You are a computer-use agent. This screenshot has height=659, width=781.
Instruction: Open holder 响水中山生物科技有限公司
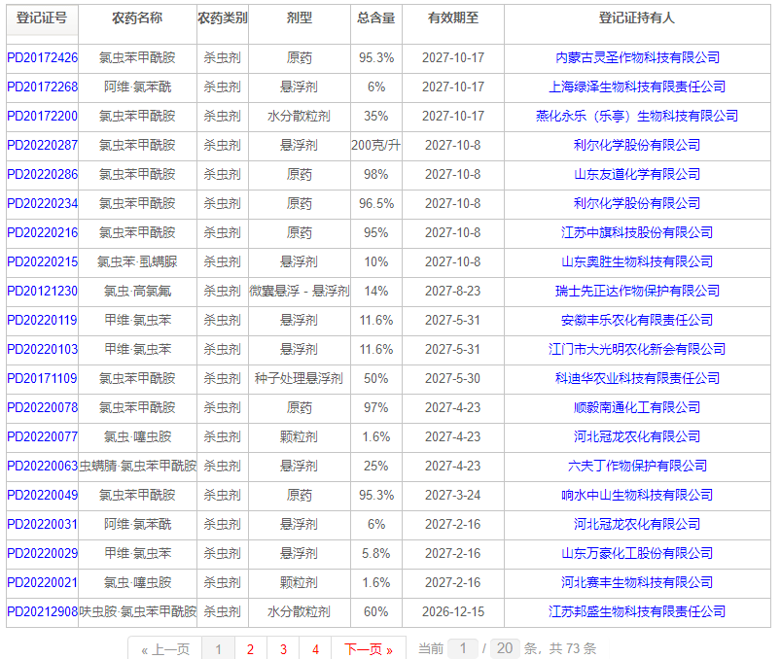[x=637, y=496]
